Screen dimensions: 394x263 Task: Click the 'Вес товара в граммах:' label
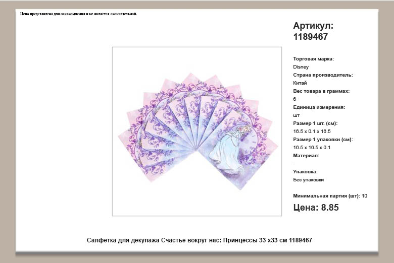tap(321, 91)
